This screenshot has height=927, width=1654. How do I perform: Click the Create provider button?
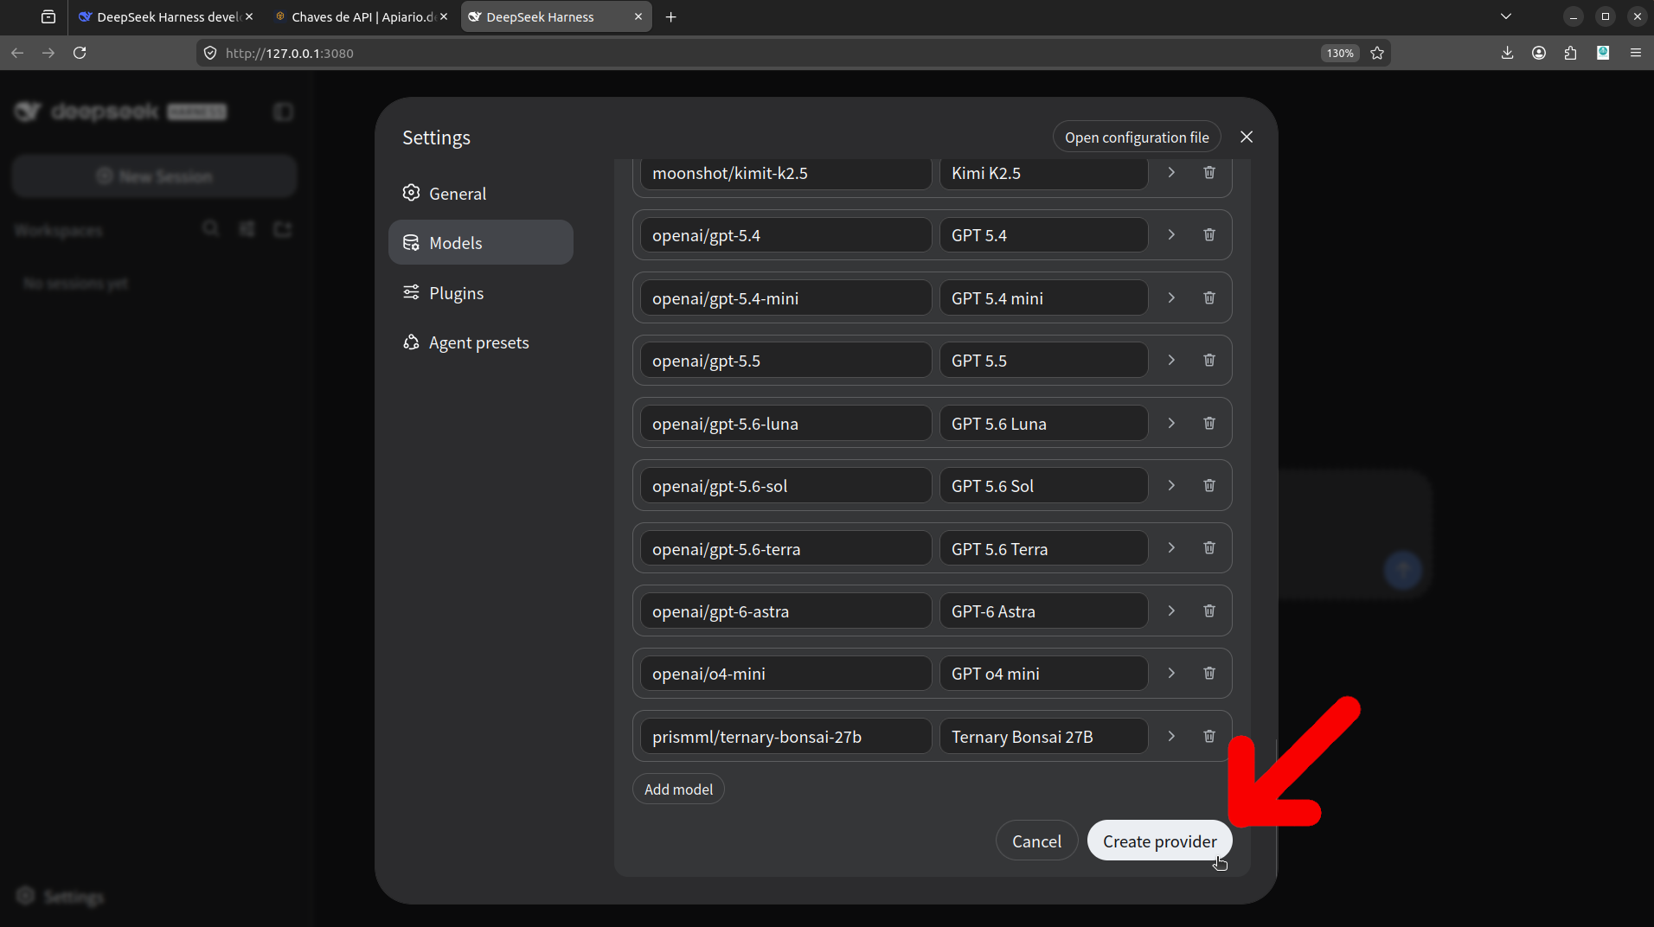pyautogui.click(x=1159, y=841)
